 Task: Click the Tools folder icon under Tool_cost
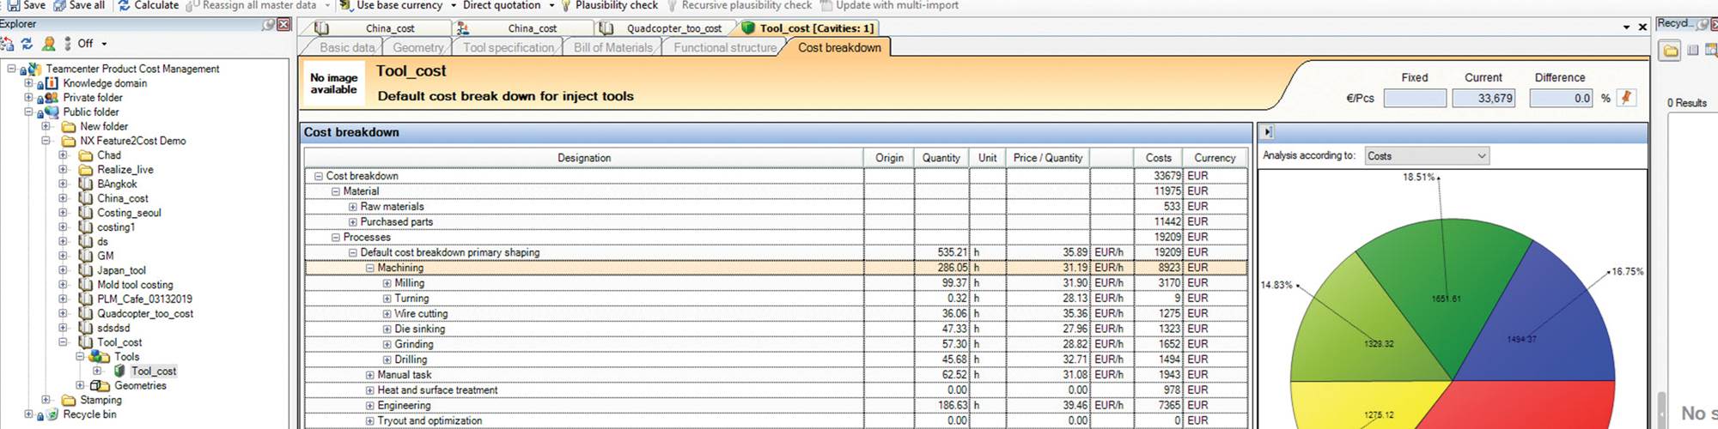[x=101, y=357]
